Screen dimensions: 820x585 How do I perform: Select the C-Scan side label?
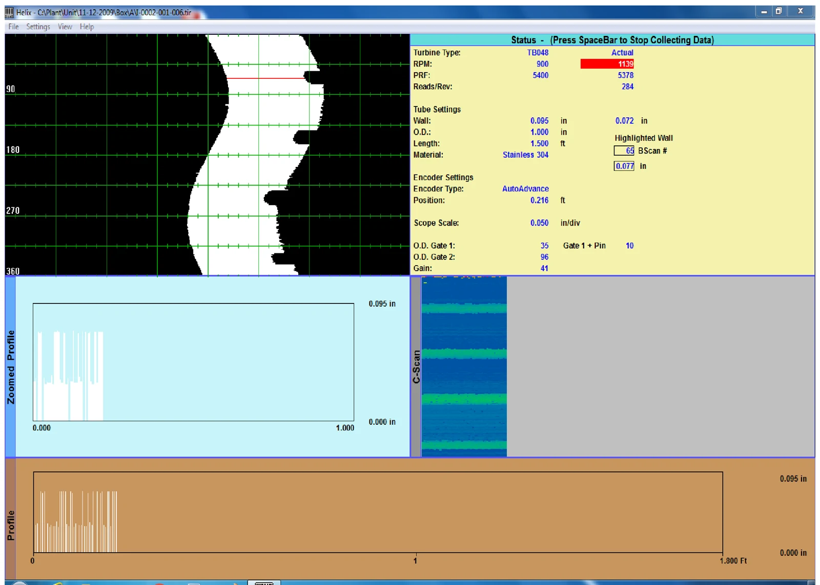416,366
